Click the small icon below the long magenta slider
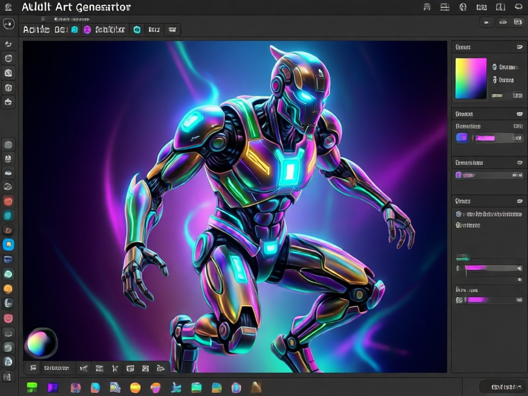Viewport: 528px width, 396px height. (520, 279)
